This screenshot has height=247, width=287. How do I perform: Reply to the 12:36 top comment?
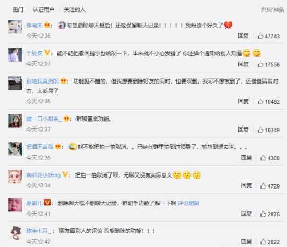243,36
